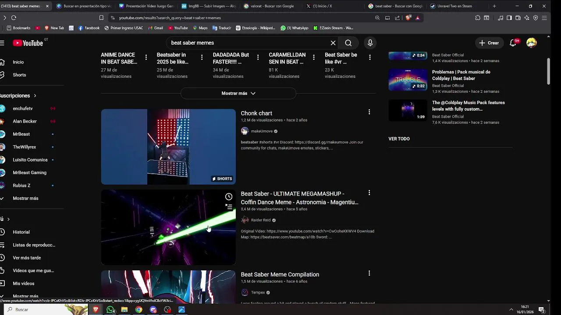Image resolution: width=561 pixels, height=315 pixels.
Task: Open options for CARAMELLDANSEN short
Action: tap(314, 57)
